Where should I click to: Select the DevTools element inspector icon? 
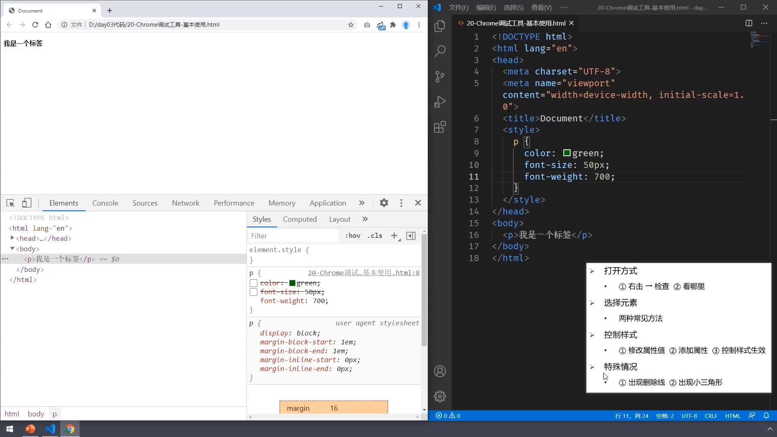tap(11, 203)
